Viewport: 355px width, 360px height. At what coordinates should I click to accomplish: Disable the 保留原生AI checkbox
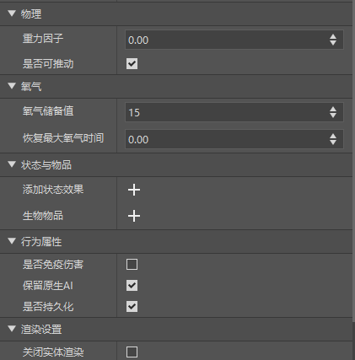132,286
